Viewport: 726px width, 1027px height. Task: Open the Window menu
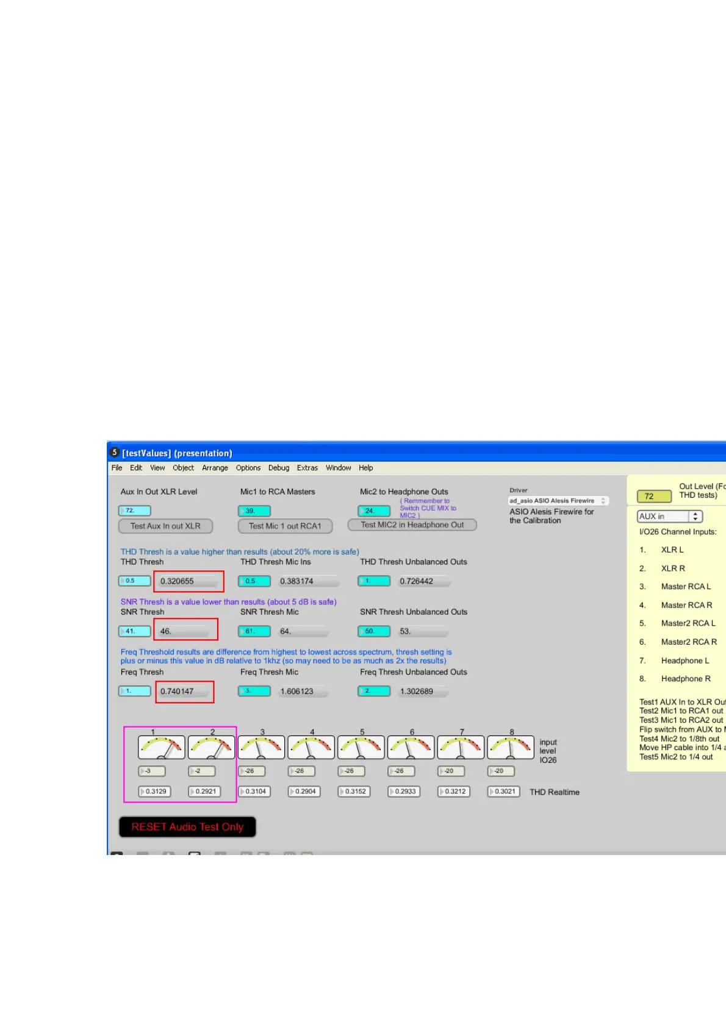point(338,468)
